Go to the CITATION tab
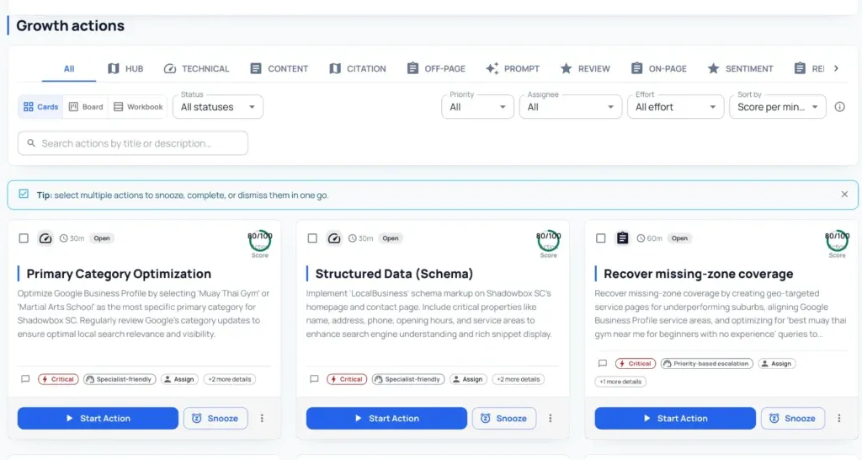Image resolution: width=862 pixels, height=460 pixels. [357, 69]
